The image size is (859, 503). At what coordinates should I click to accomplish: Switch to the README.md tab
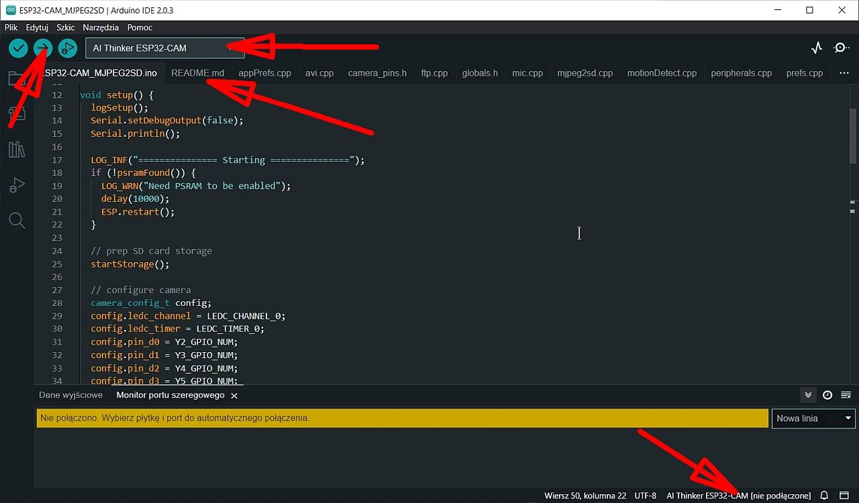[x=198, y=73]
